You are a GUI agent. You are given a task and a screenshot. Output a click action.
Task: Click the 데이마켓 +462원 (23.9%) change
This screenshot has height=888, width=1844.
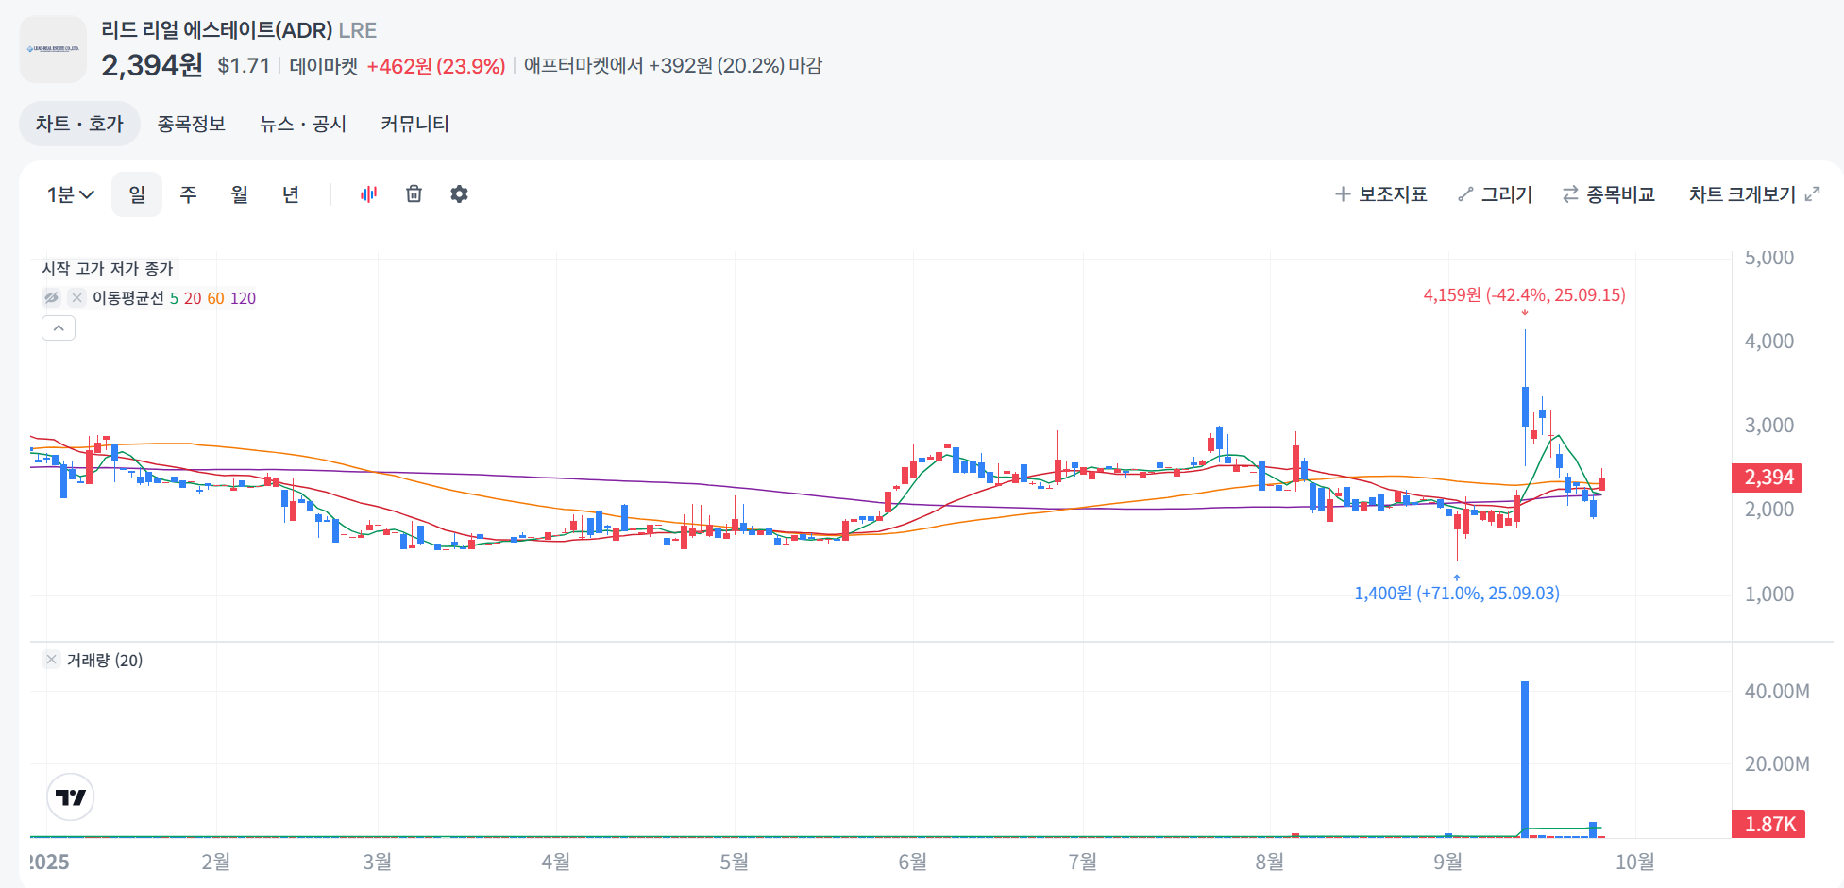398,66
